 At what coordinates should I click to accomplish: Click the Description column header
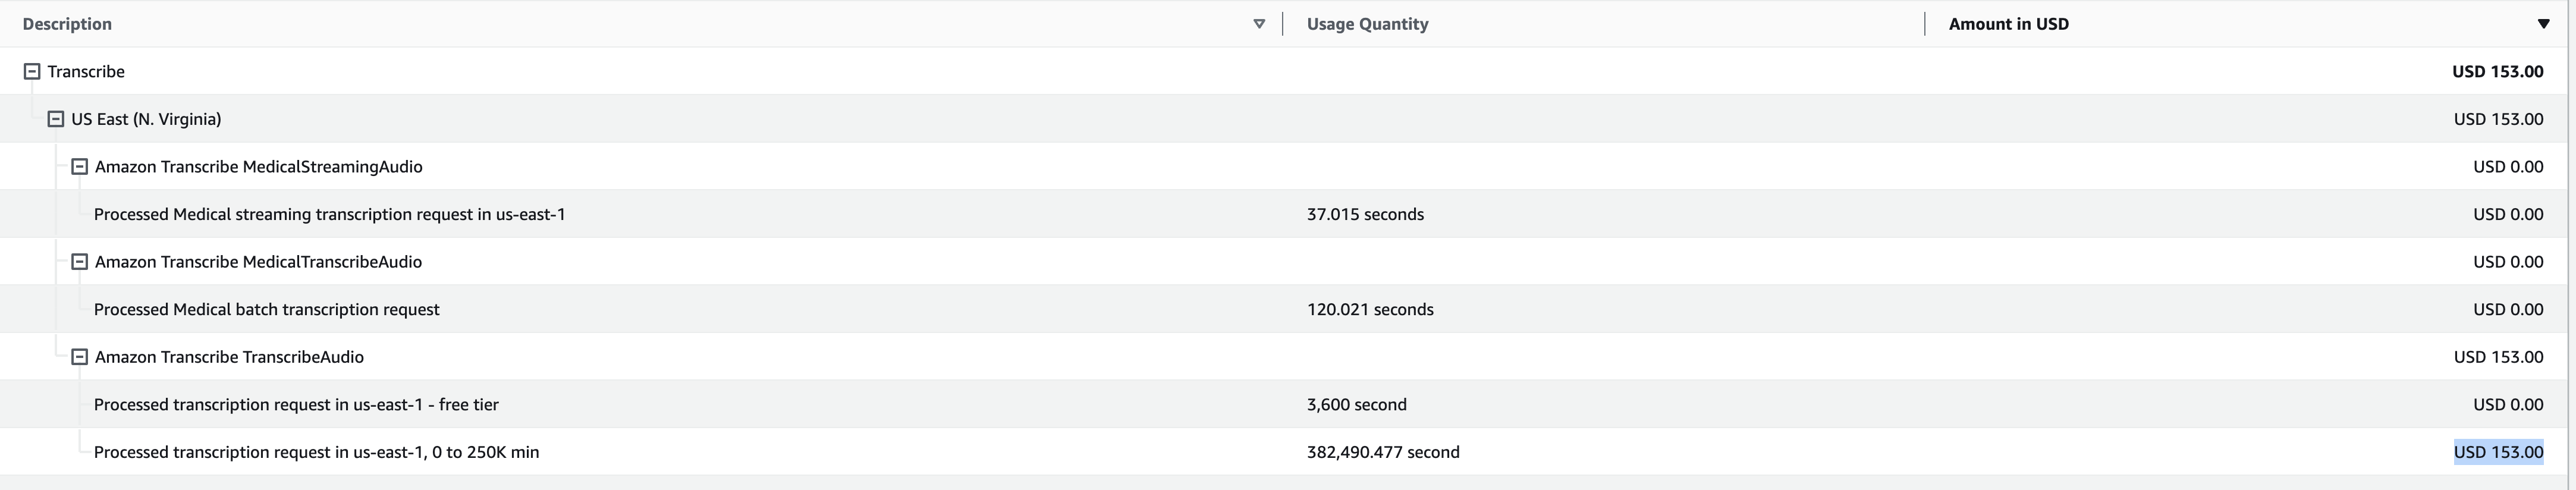67,24
